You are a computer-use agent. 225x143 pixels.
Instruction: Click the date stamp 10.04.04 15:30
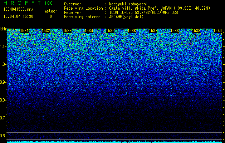coord(18,16)
